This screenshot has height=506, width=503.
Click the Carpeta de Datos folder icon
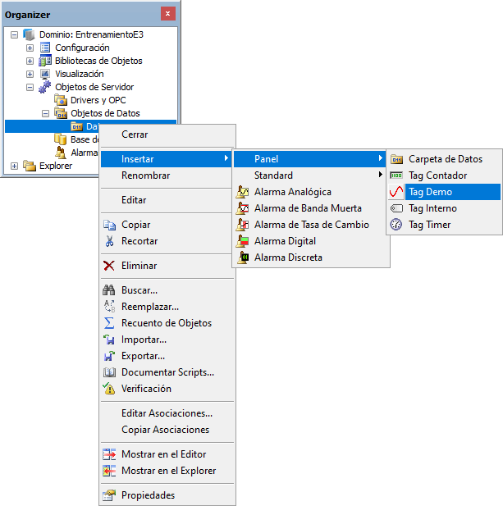coord(396,159)
